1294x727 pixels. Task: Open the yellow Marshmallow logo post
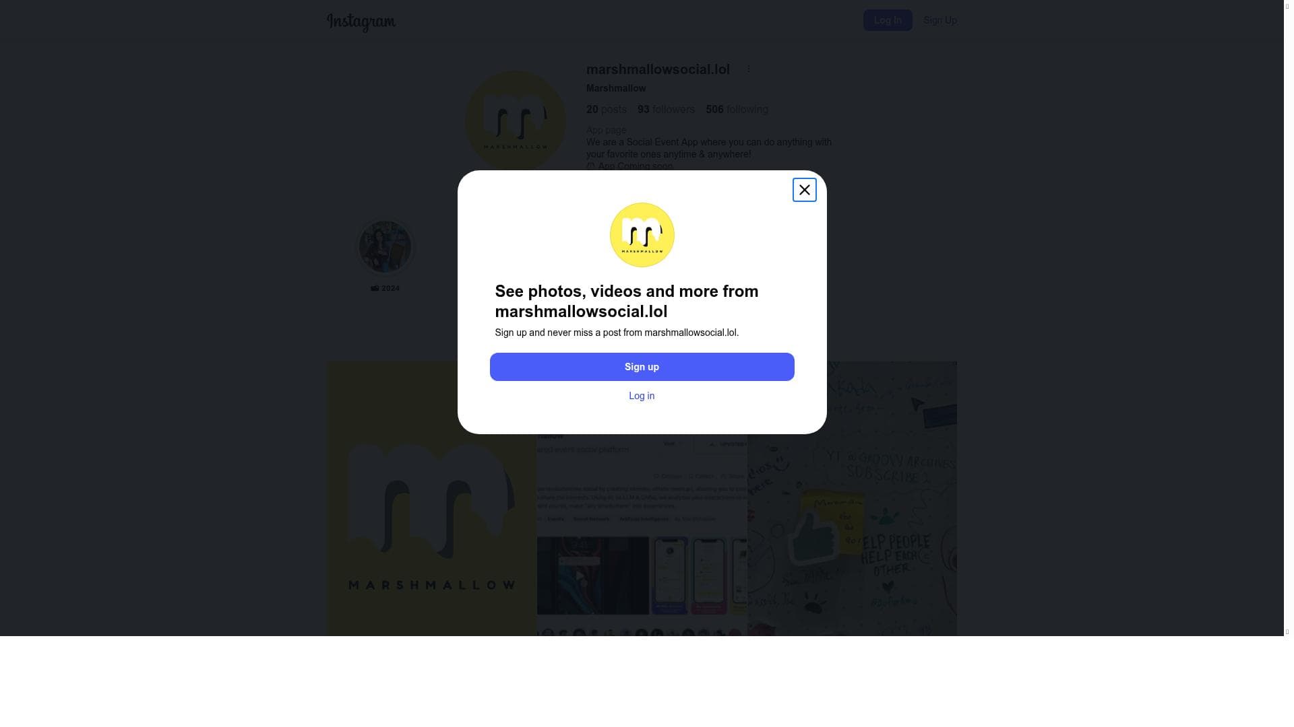coord(431,499)
